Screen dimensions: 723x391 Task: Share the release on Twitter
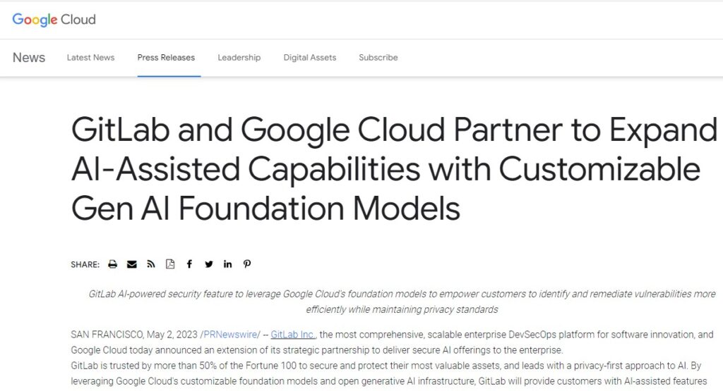pyautogui.click(x=209, y=264)
